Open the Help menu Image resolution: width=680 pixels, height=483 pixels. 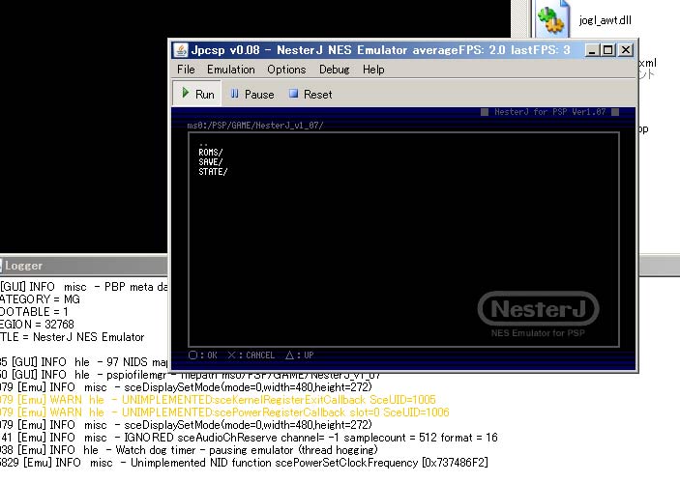[x=373, y=70]
